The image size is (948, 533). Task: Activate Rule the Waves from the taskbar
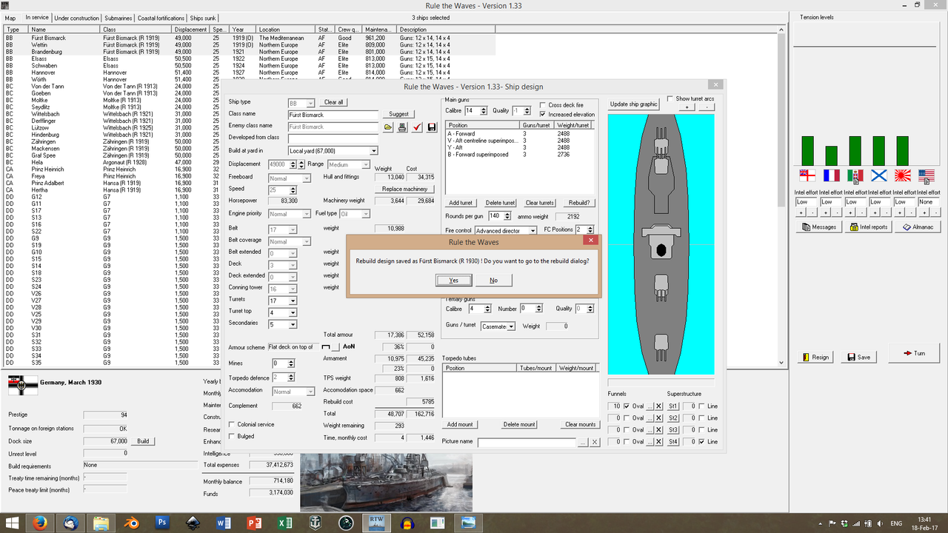[x=376, y=523]
